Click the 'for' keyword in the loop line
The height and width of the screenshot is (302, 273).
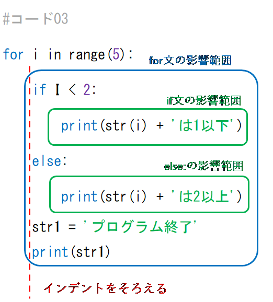[x=13, y=54]
